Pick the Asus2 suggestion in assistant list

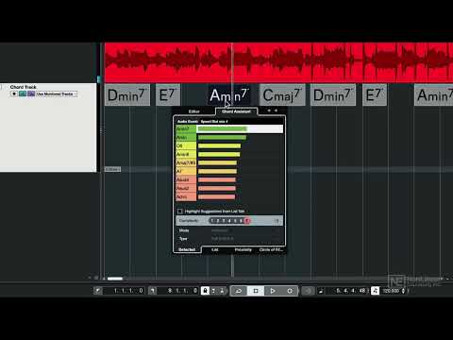[x=229, y=188]
